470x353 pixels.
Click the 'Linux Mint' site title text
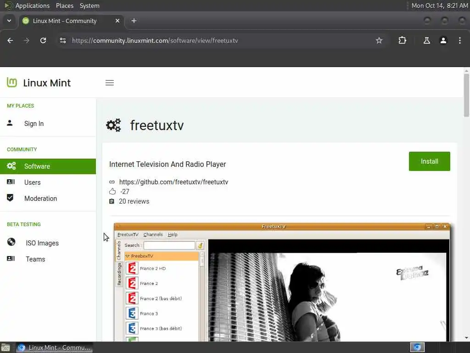pos(47,83)
